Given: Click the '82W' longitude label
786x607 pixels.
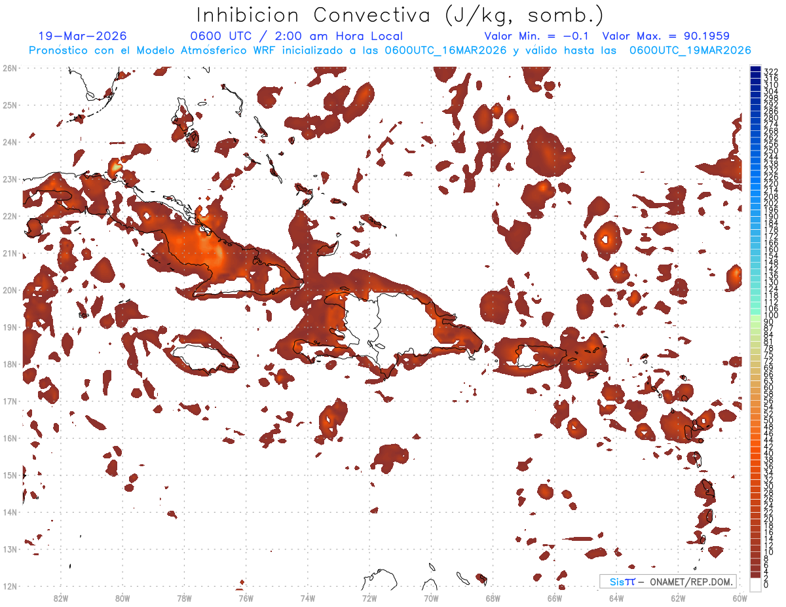Looking at the screenshot, I should tap(61, 597).
